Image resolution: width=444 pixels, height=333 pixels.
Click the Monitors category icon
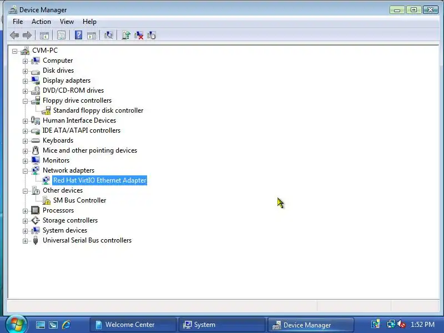36,160
